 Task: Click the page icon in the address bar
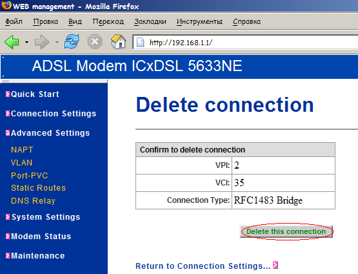click(x=140, y=42)
